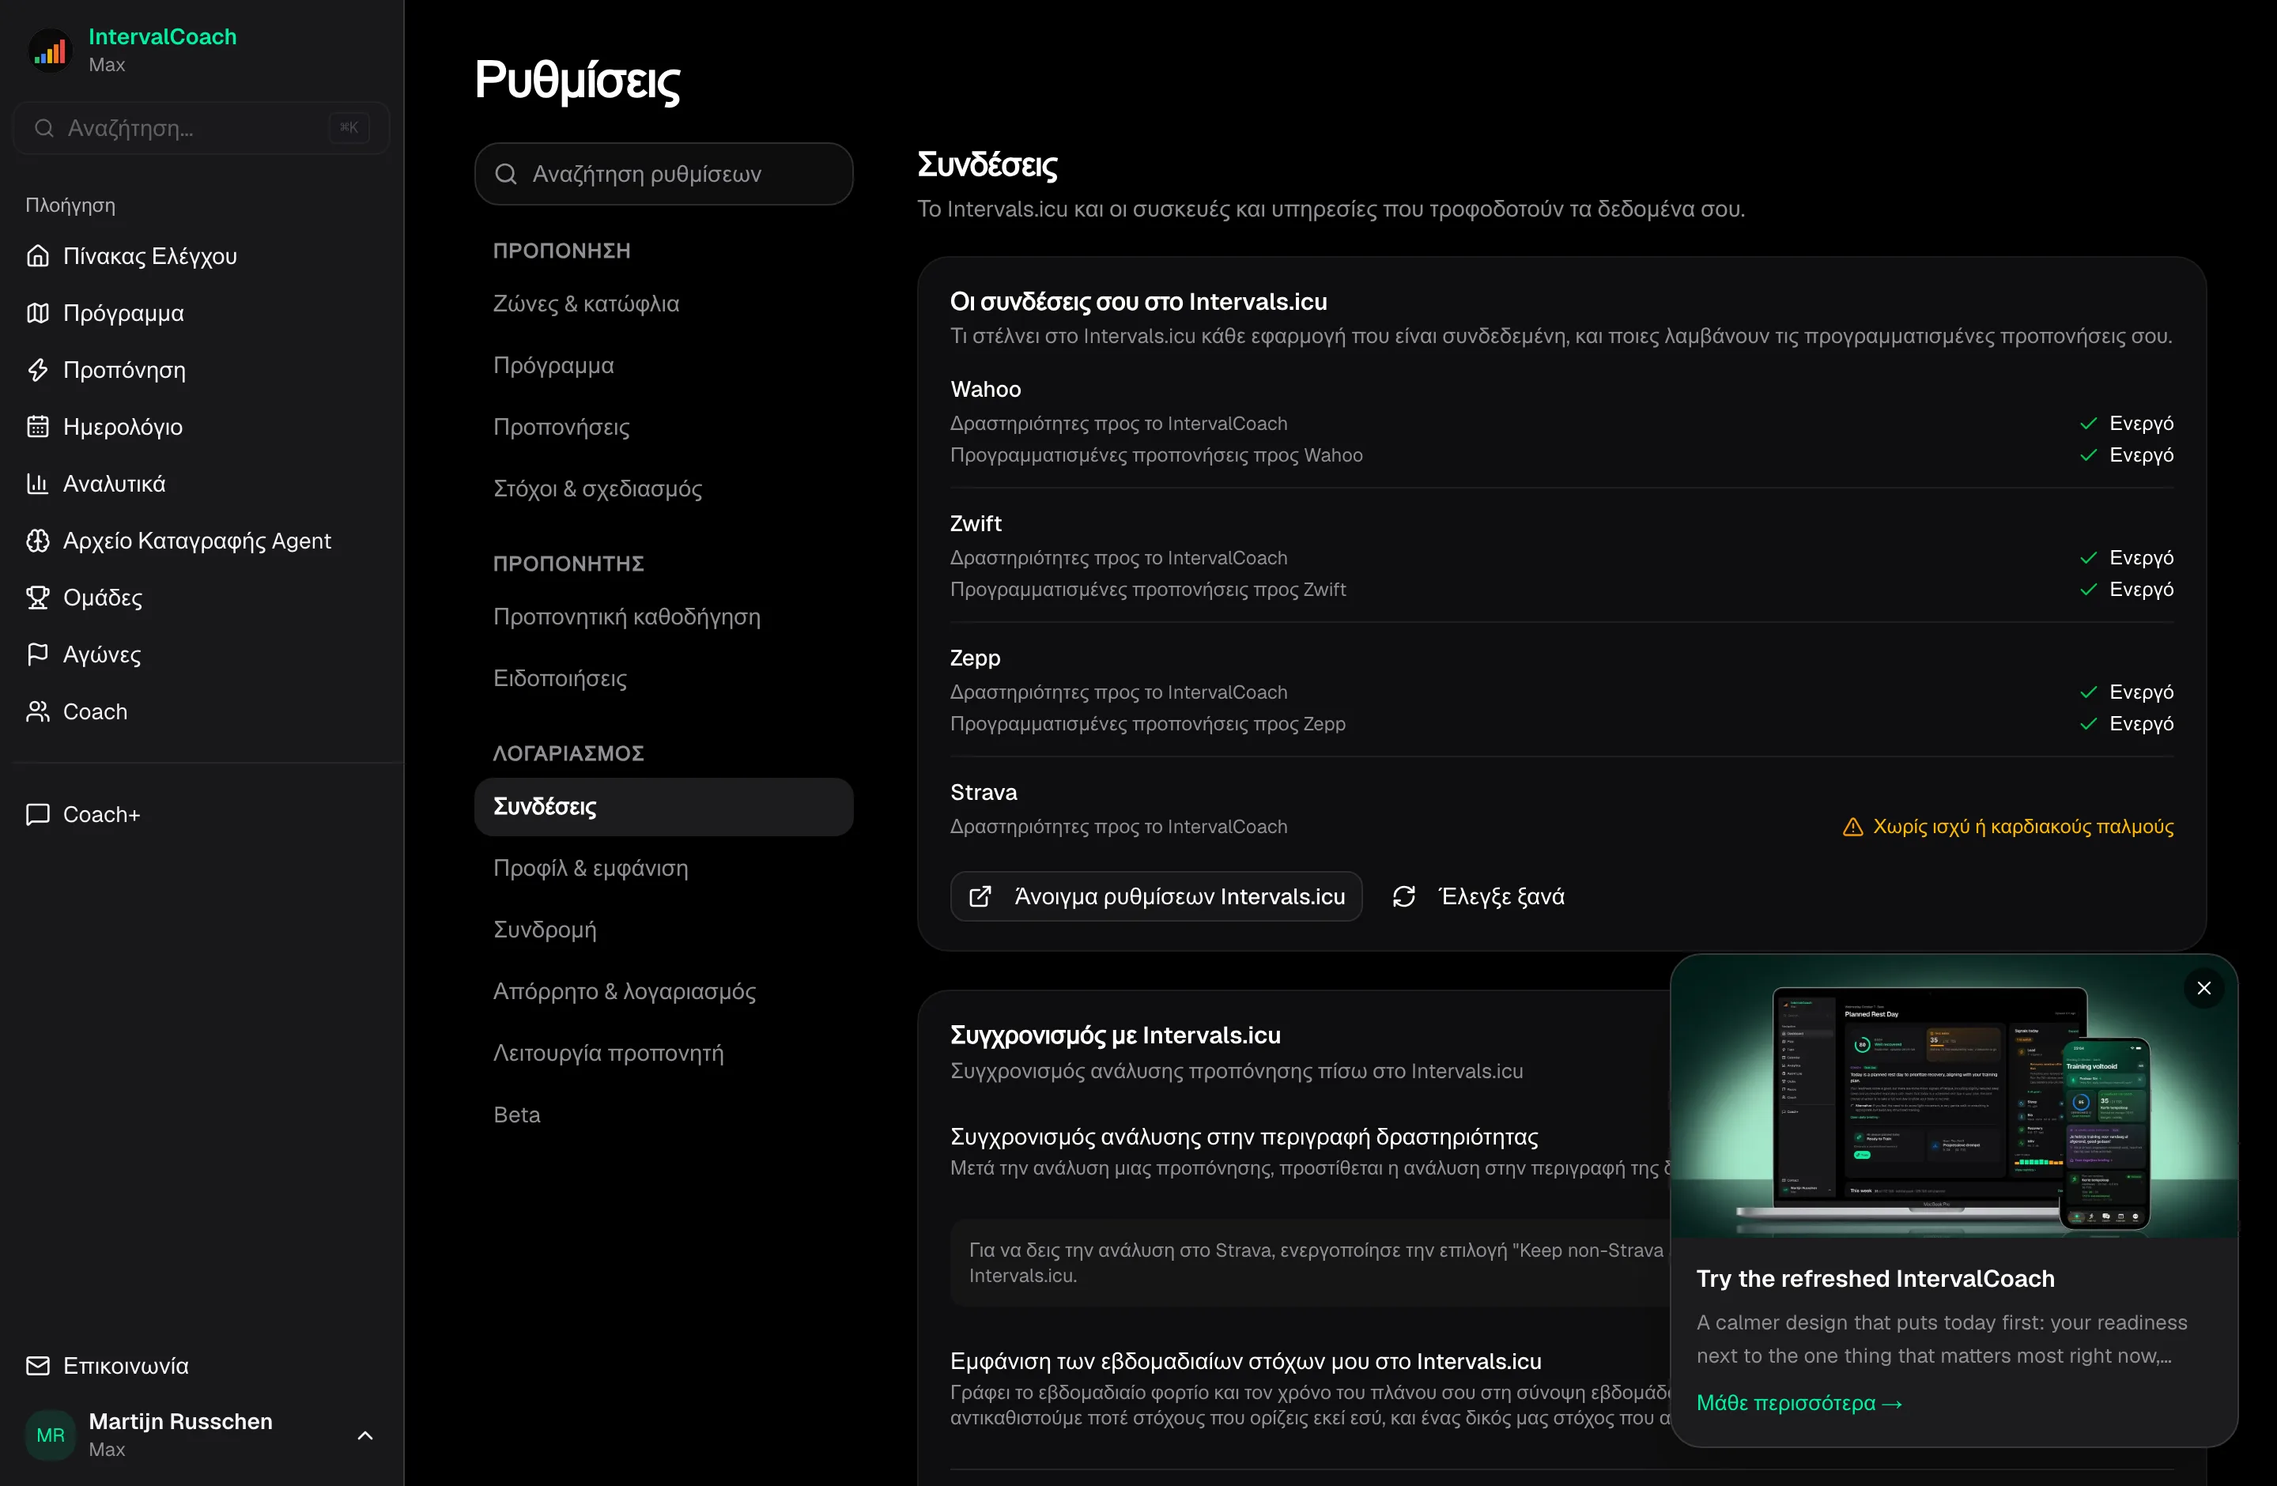The height and width of the screenshot is (1486, 2277).
Task: Click the Coach+ chat bubble icon
Action: pos(37,814)
